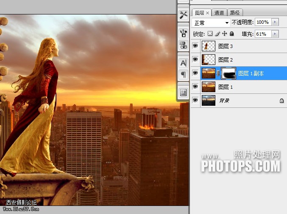Open the tool presets wrench icon
This screenshot has width=287, height=214.
click(183, 15)
